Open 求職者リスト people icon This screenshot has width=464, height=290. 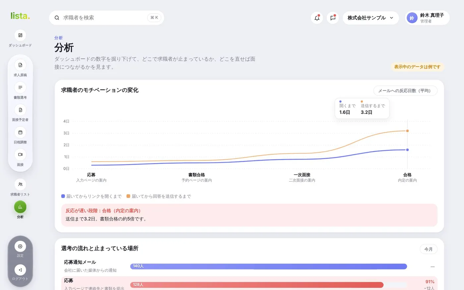point(20,184)
